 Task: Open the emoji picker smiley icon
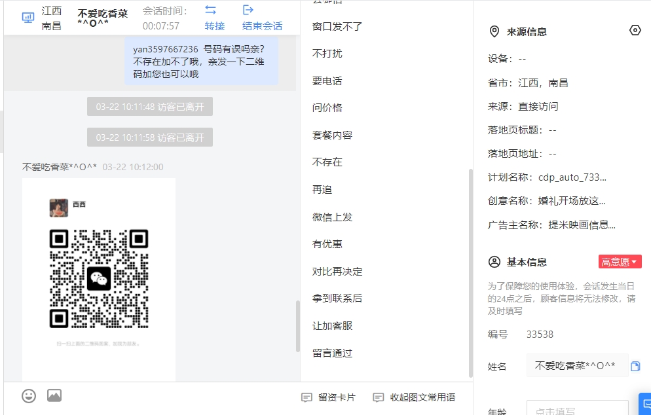(x=29, y=396)
